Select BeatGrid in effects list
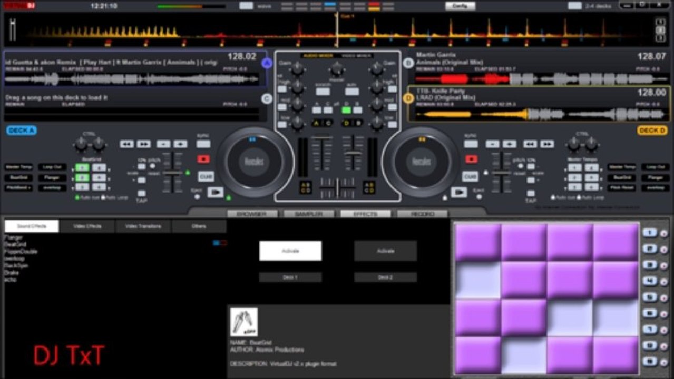Screen dimensions: 674x379 click(15, 244)
